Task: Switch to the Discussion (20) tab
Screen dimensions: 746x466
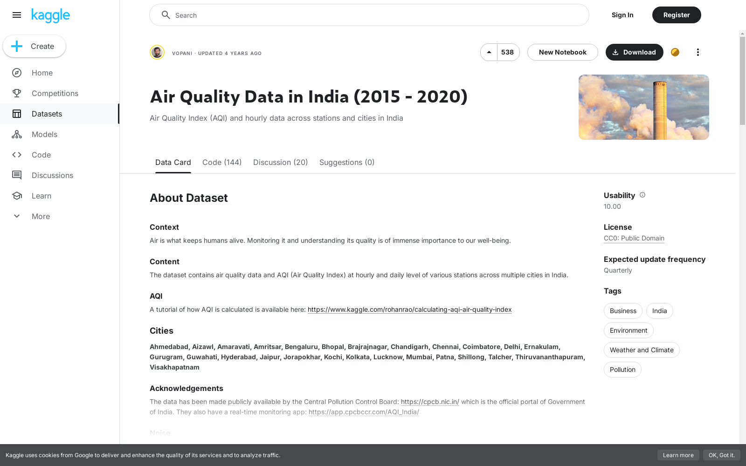Action: pos(280,162)
